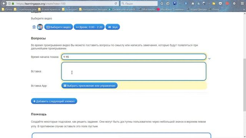Open the 'Социальные сети' bookmark folder
246x138 pixels.
click(x=25, y=10)
